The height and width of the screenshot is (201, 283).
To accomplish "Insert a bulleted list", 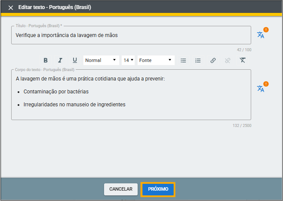I will [183, 60].
